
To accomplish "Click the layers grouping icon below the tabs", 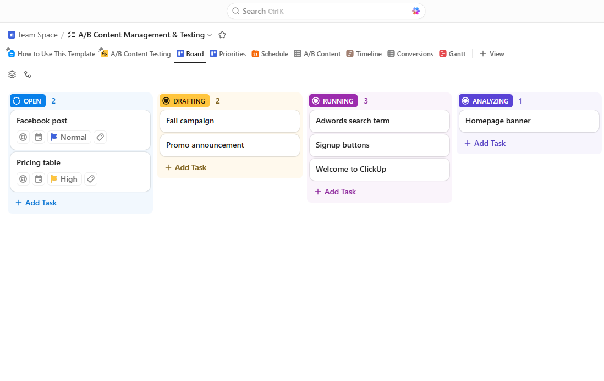I will [x=12, y=74].
